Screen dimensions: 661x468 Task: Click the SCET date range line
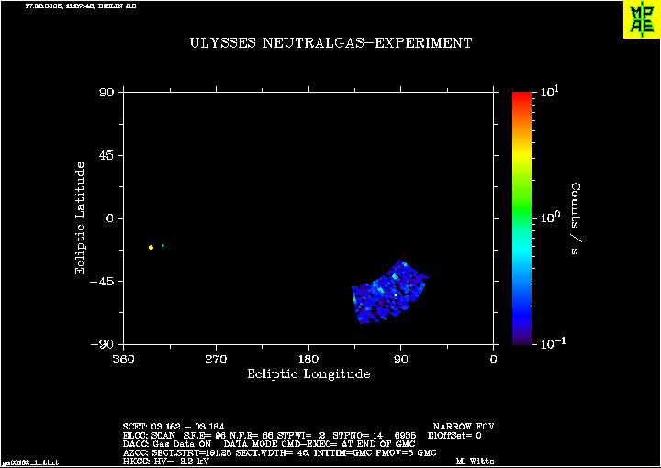click(x=174, y=427)
